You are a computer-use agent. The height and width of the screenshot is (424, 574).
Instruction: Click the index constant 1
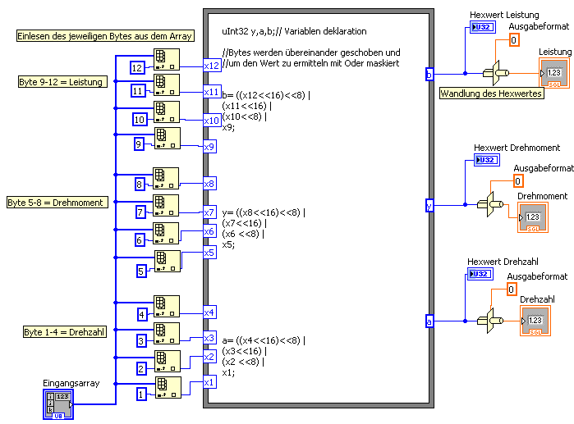[141, 394]
